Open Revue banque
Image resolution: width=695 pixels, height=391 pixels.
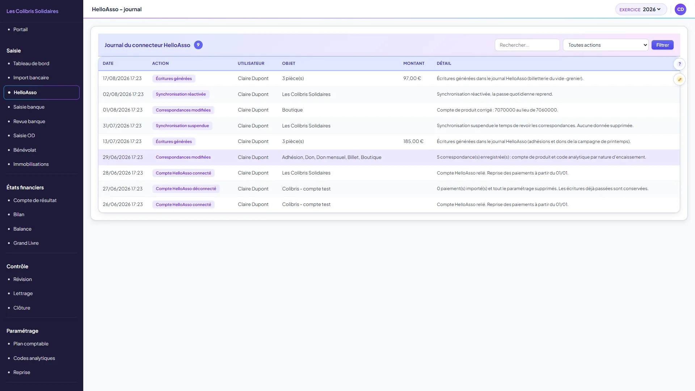coord(29,121)
